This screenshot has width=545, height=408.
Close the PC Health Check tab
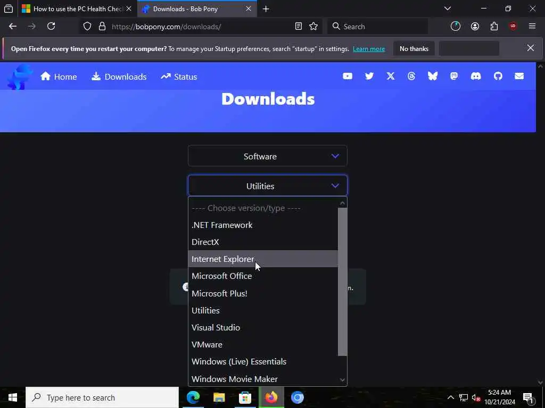point(129,8)
